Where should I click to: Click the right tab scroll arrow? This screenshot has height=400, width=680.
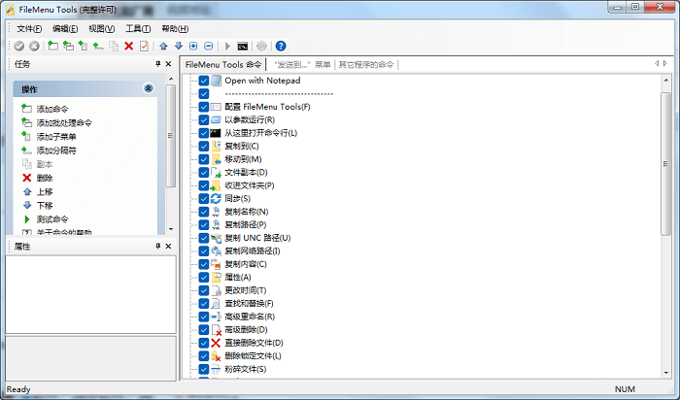click(665, 64)
